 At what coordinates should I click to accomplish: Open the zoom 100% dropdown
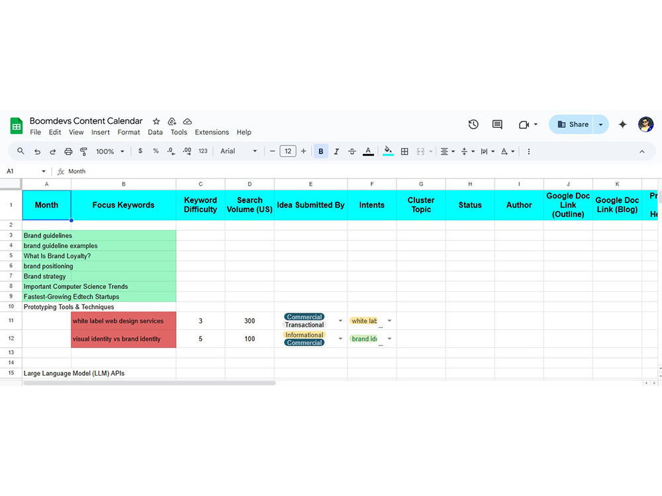point(110,151)
